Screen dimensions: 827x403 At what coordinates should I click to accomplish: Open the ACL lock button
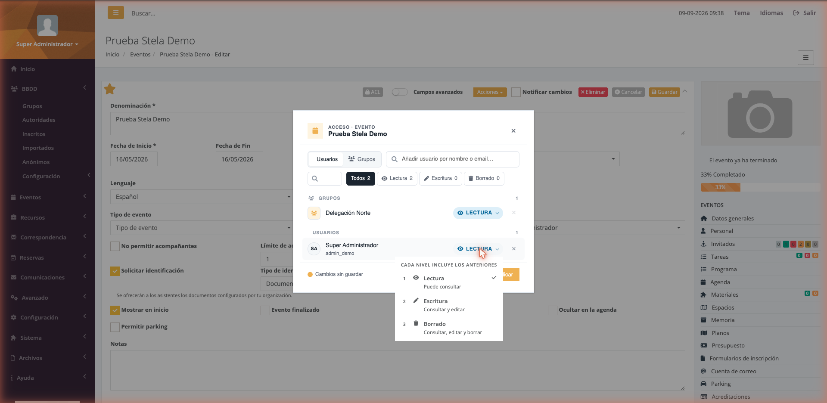[373, 92]
